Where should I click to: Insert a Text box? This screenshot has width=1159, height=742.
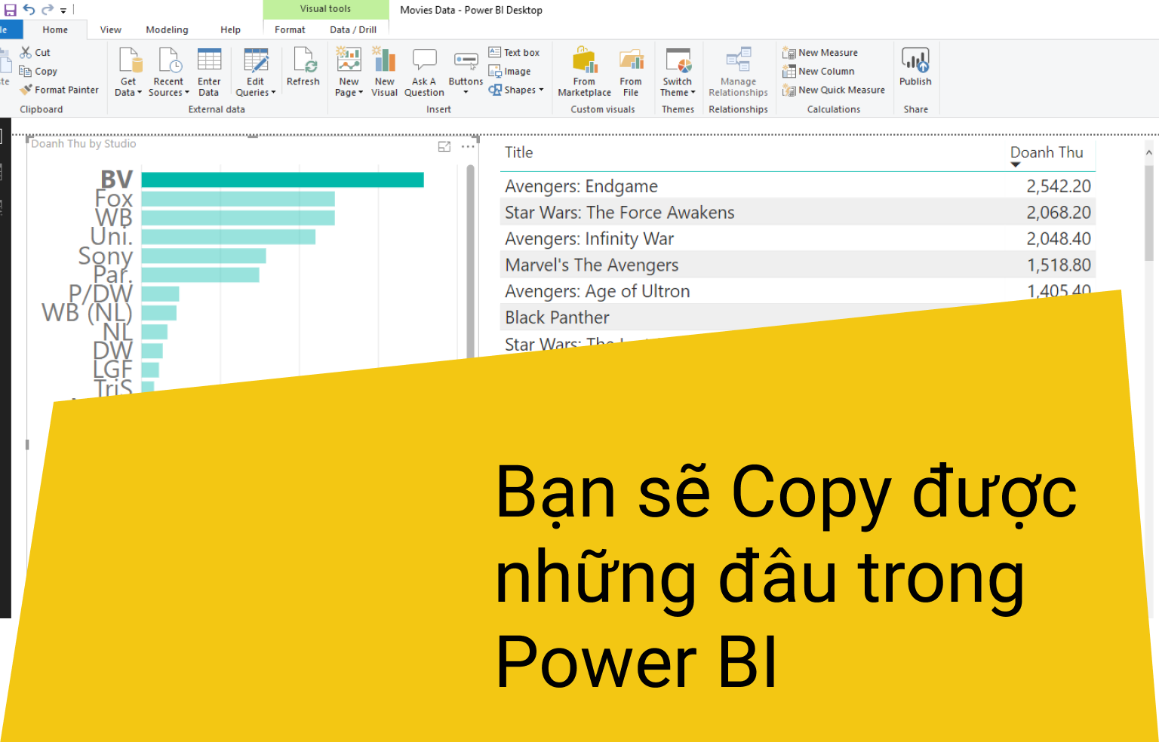[x=514, y=52]
